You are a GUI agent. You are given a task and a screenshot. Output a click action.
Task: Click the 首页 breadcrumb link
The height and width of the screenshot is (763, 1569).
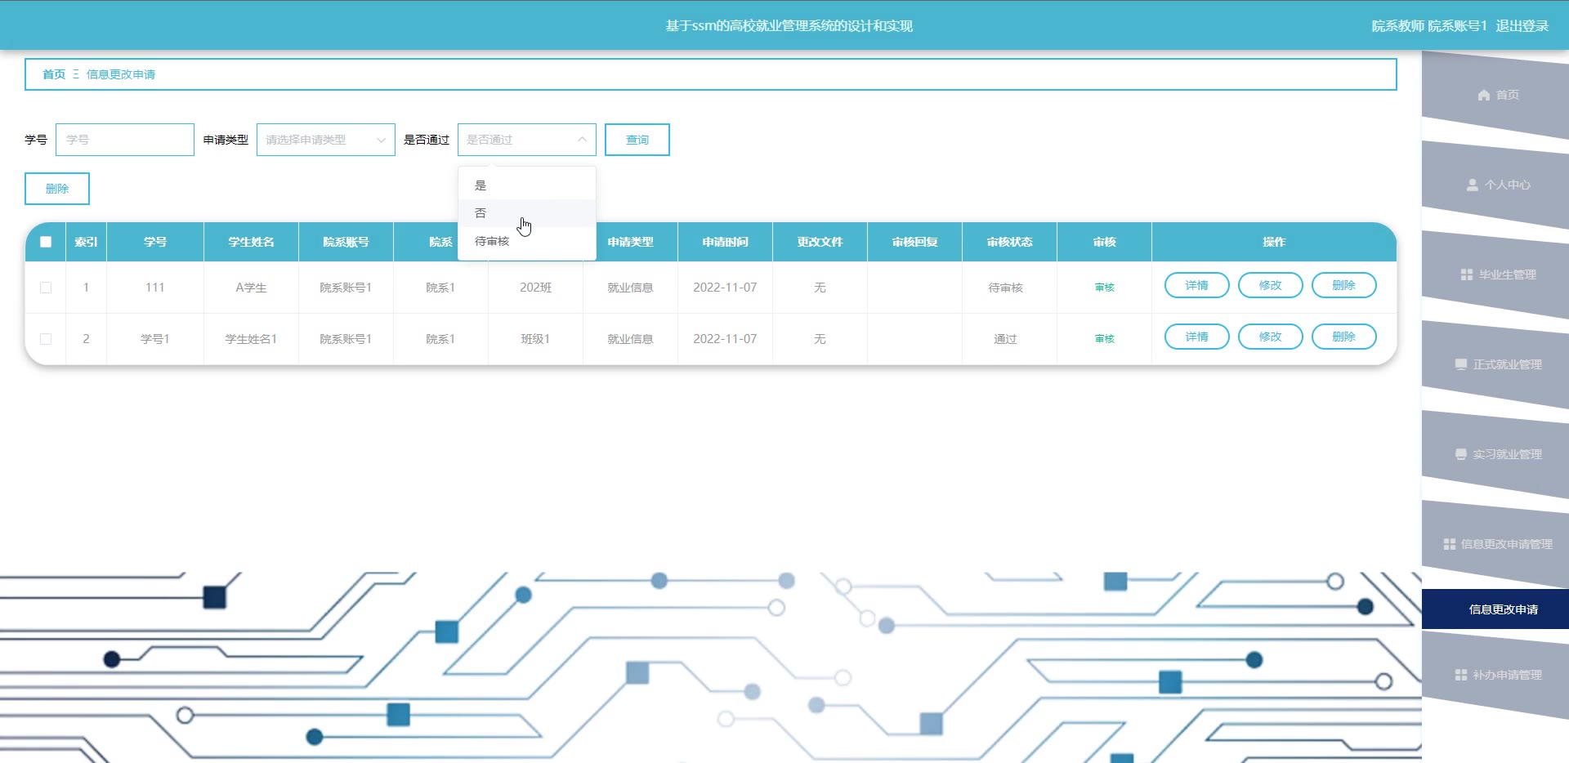(x=54, y=74)
